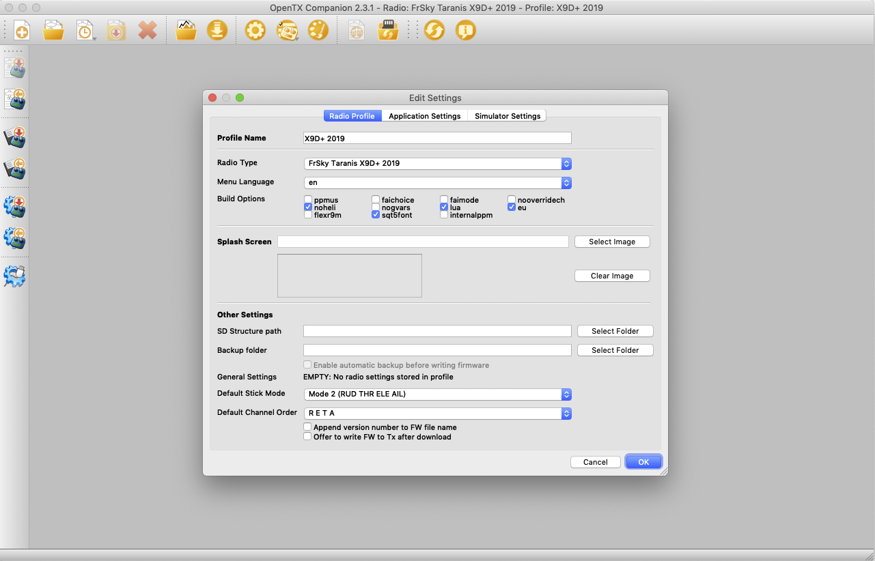Viewport: 875px width, 561px height.
Task: Open the log file viewer folder icon
Action: pos(186,31)
